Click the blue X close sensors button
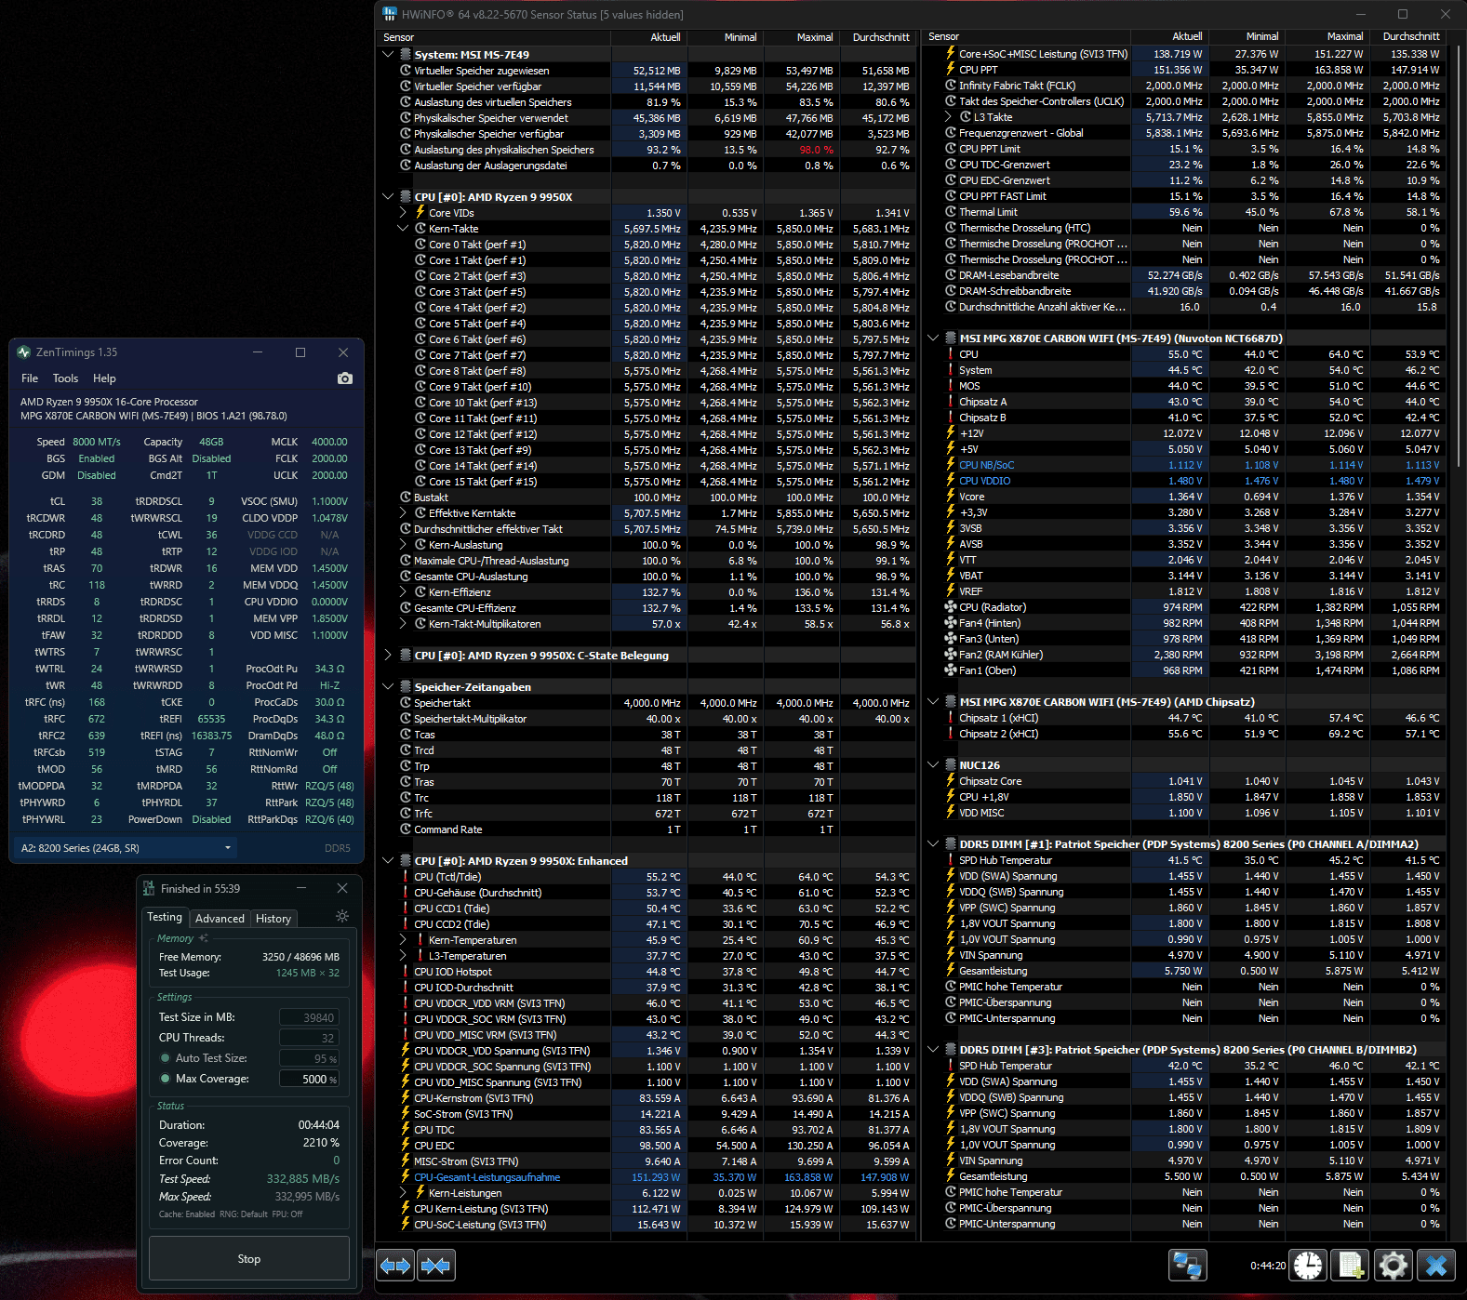This screenshot has width=1467, height=1300. click(x=1436, y=1266)
